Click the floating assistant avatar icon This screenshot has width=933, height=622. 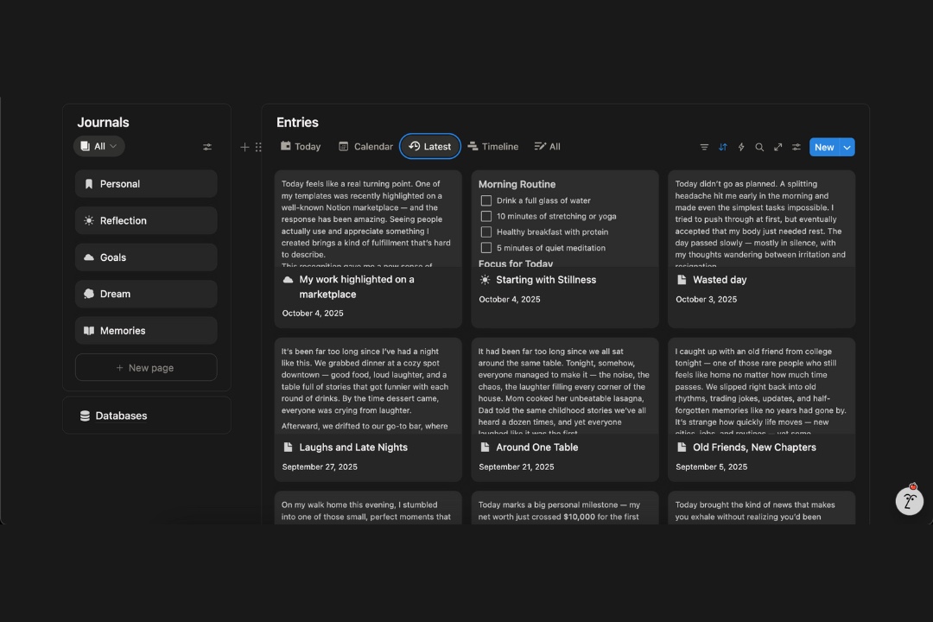point(909,500)
